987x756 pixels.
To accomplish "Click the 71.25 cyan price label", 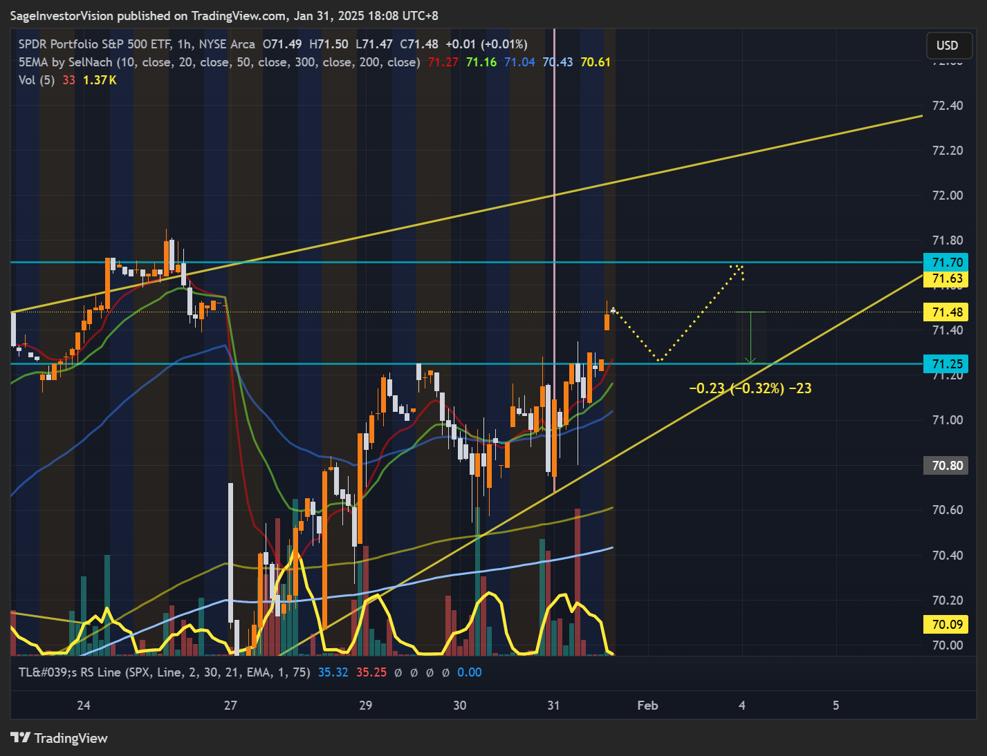I will click(x=947, y=364).
